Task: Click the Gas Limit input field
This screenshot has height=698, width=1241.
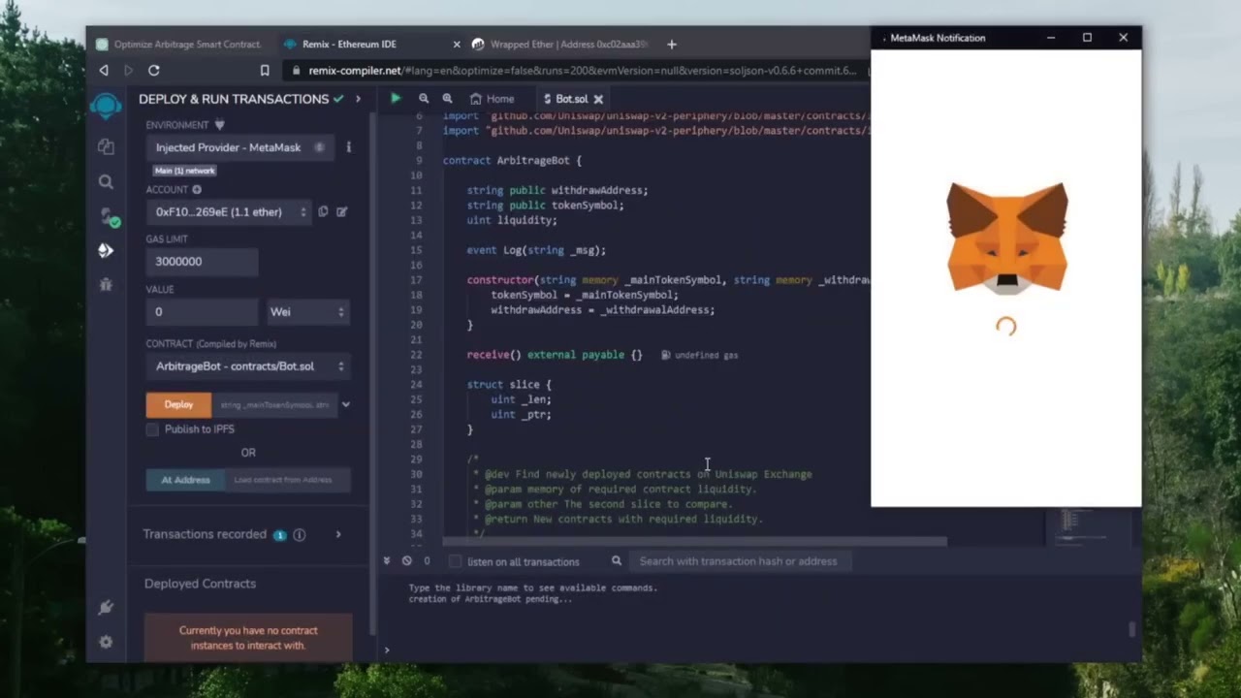Action: (x=202, y=262)
